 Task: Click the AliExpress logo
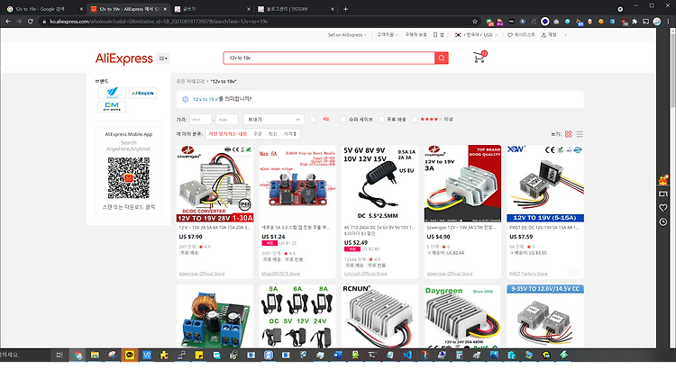124,59
